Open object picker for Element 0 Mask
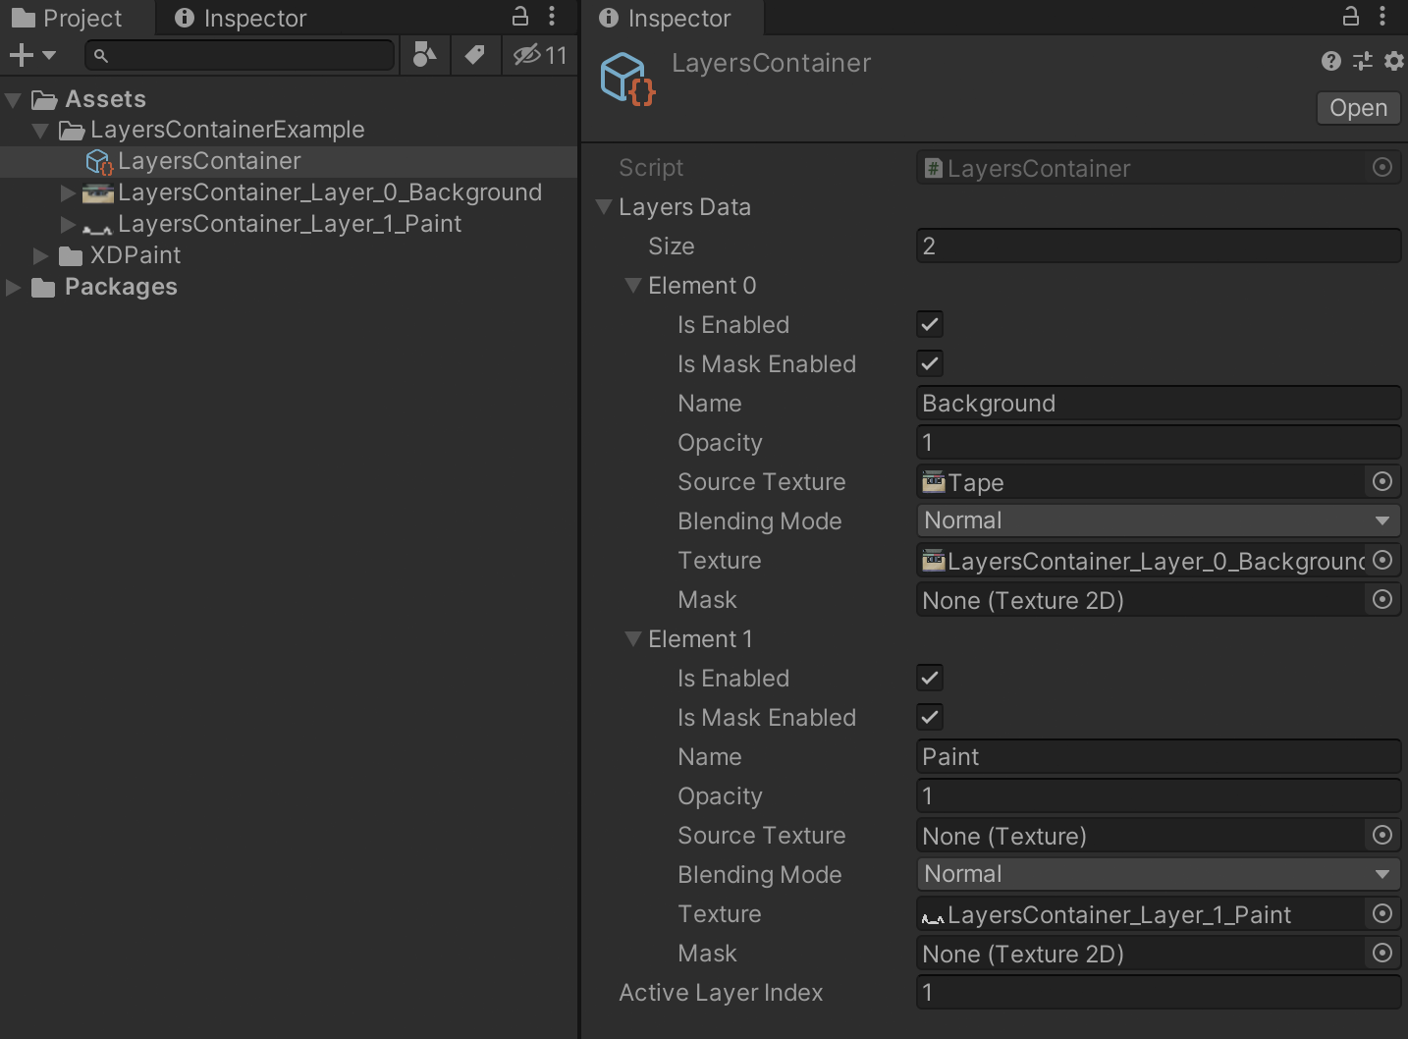The width and height of the screenshot is (1408, 1039). (1382, 599)
